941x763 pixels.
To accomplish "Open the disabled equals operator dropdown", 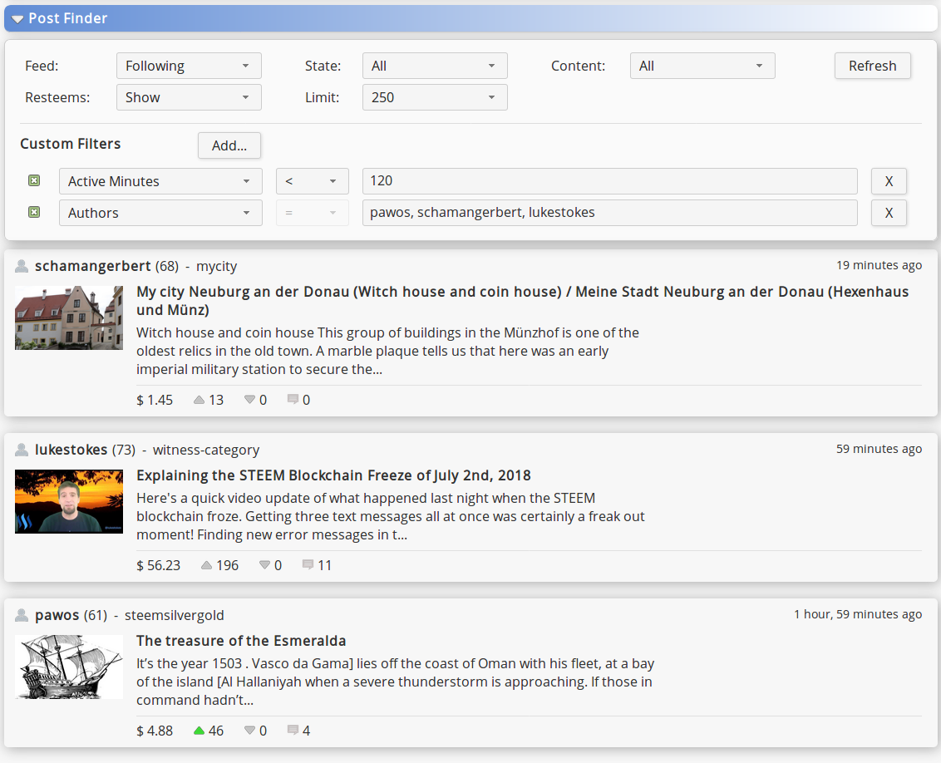I will [312, 213].
